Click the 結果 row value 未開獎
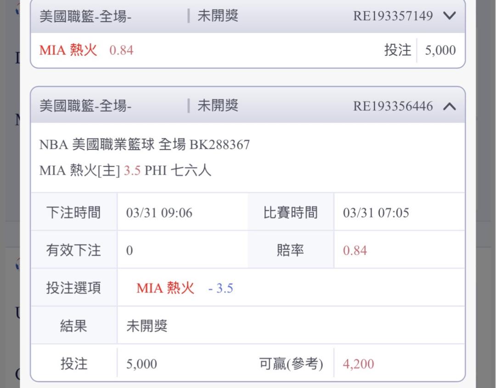This screenshot has height=388, width=496. pyautogui.click(x=147, y=326)
